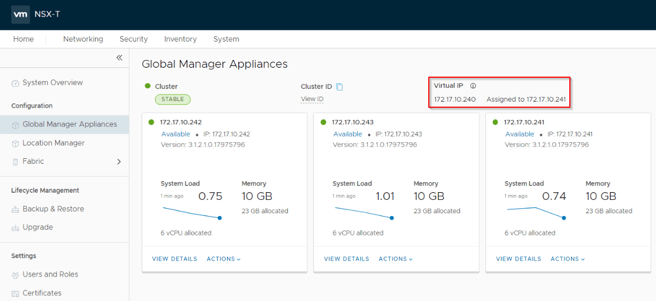Open the Security tab
The image size is (656, 301).
[133, 39]
